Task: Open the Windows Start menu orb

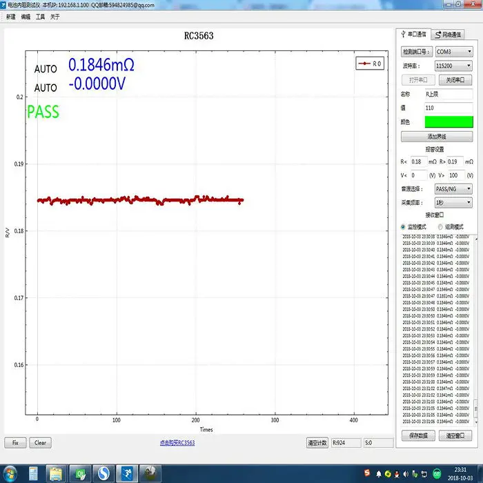Action: [x=10, y=474]
